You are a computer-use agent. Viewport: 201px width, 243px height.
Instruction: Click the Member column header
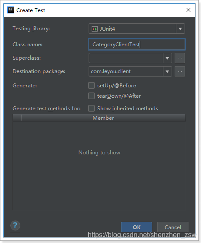pos(103,118)
